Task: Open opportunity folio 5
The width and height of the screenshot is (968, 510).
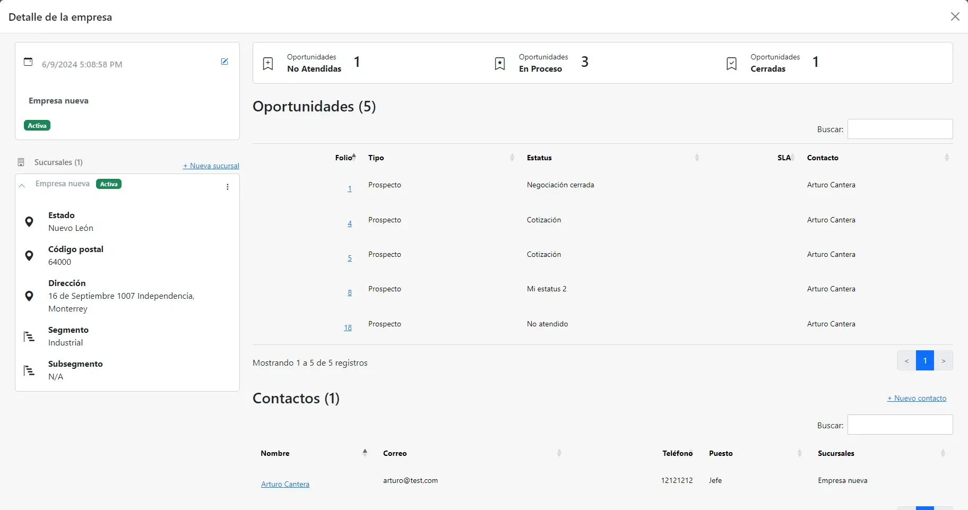Action: pos(350,258)
